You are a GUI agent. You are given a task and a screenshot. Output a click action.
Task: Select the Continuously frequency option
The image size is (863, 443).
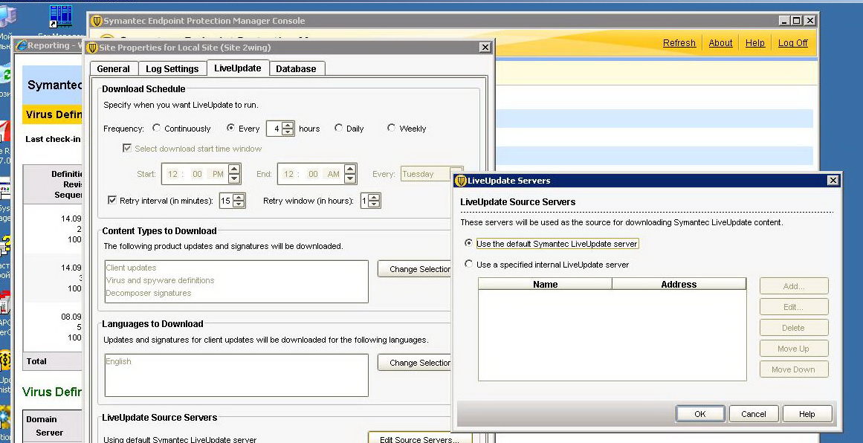(x=157, y=129)
